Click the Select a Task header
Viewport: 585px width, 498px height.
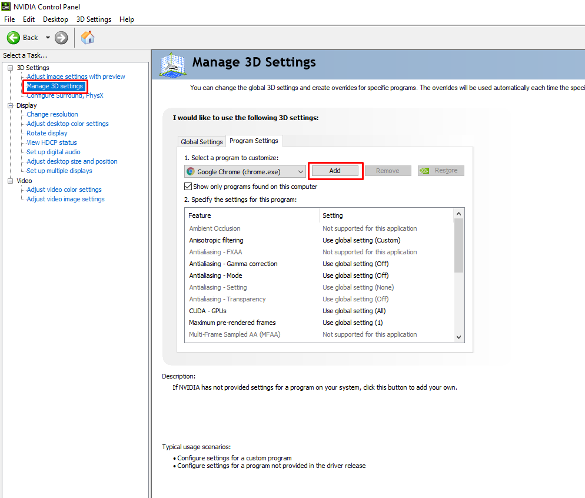click(25, 55)
